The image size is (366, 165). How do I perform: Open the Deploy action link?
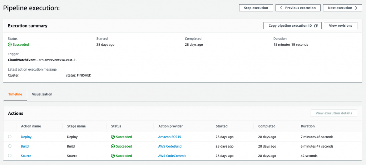(x=26, y=137)
